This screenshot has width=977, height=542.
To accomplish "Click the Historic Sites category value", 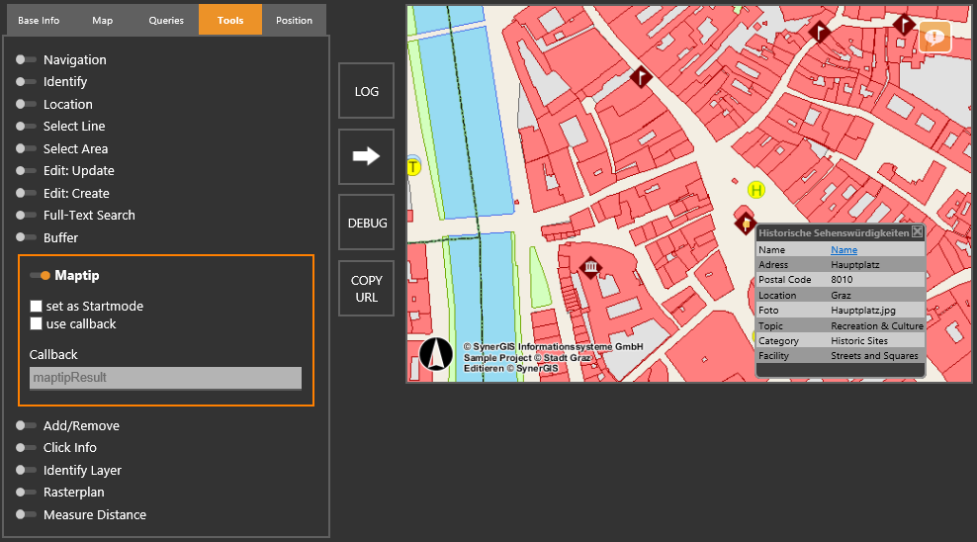I will (859, 341).
